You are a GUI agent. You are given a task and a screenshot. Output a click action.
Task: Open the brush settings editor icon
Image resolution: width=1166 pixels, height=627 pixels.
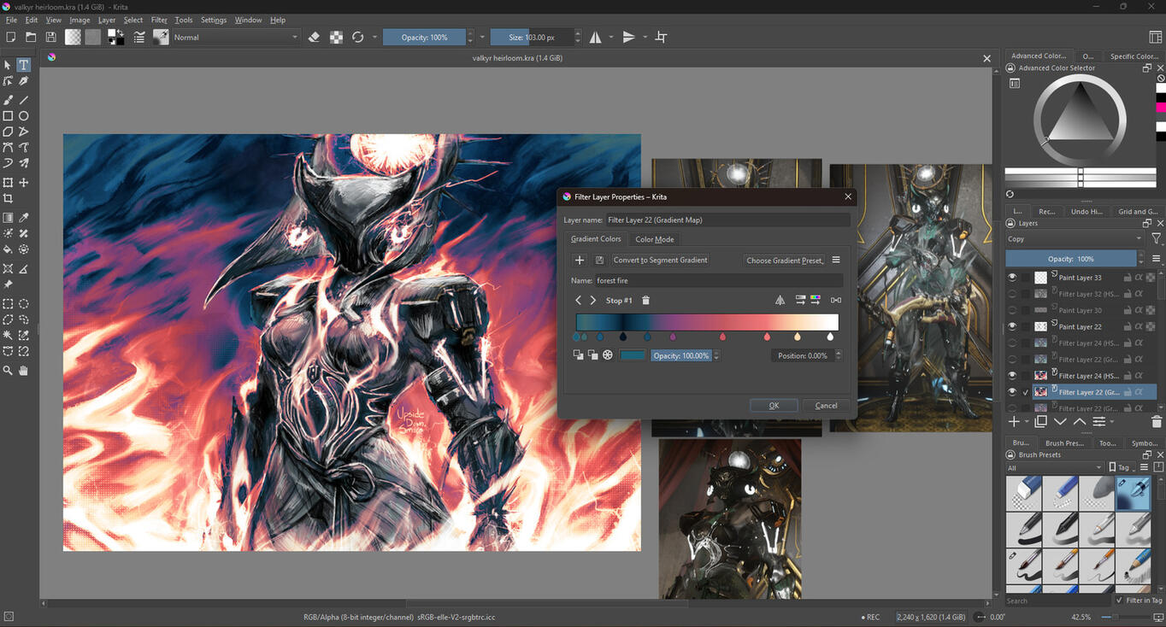point(139,38)
